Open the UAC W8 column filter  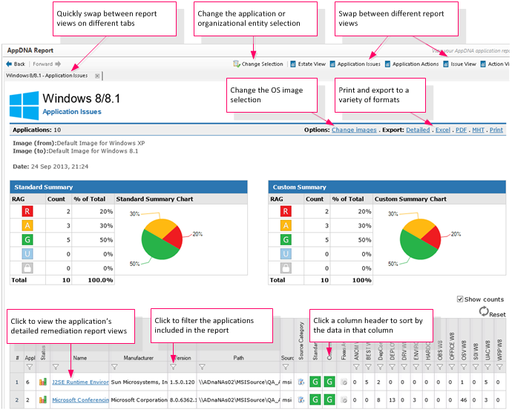488,367
